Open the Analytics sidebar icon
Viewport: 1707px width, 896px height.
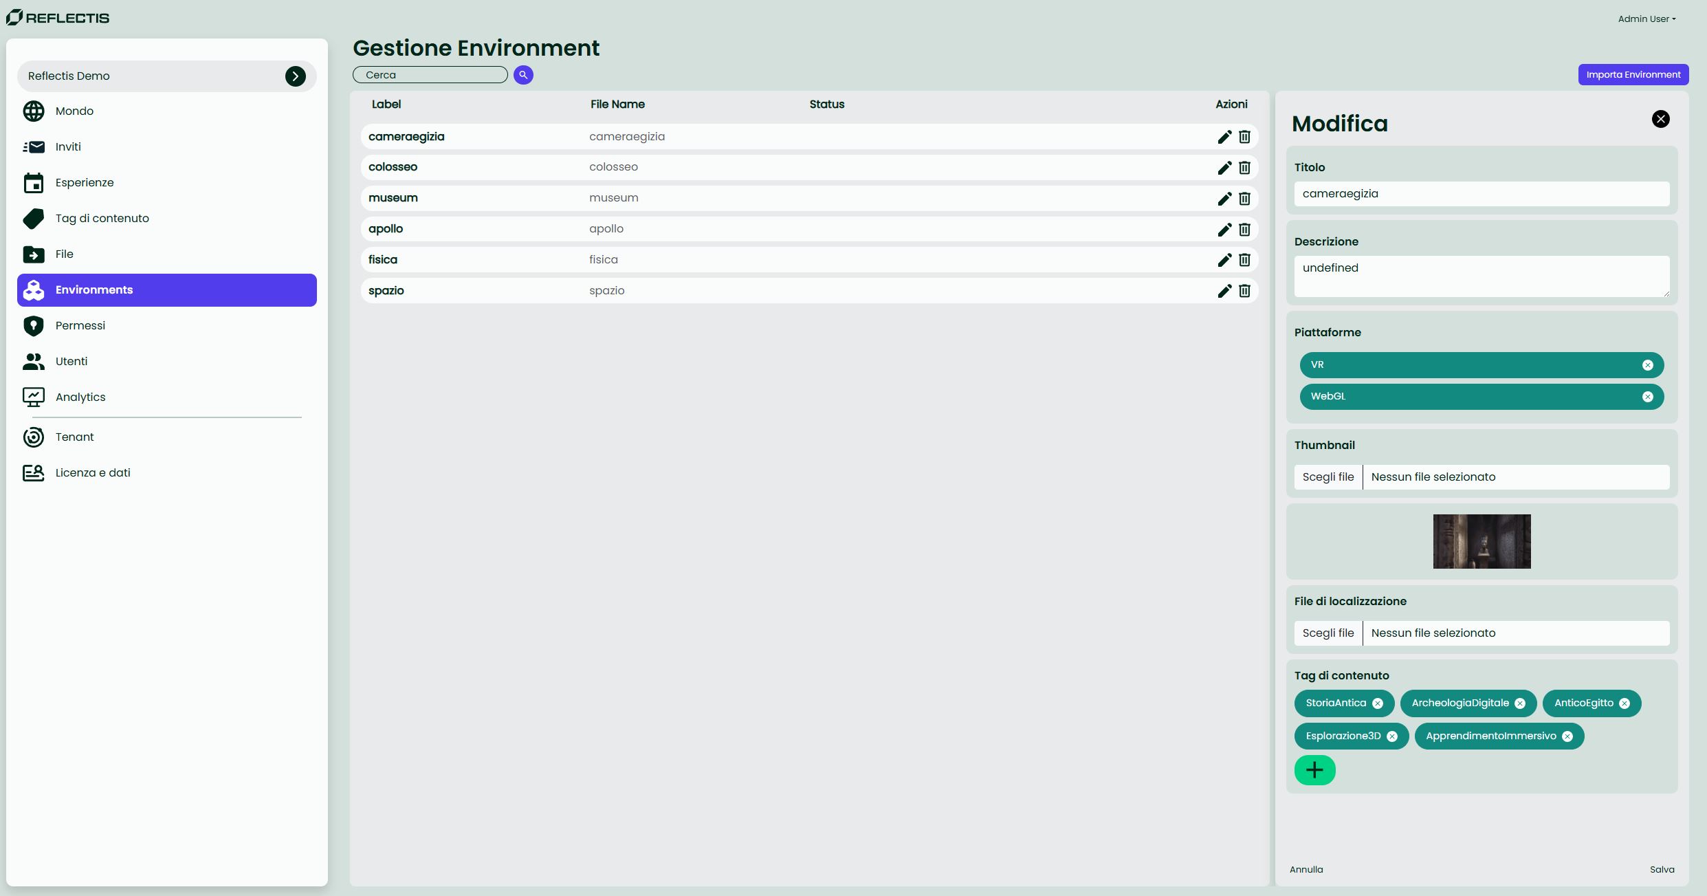click(34, 397)
